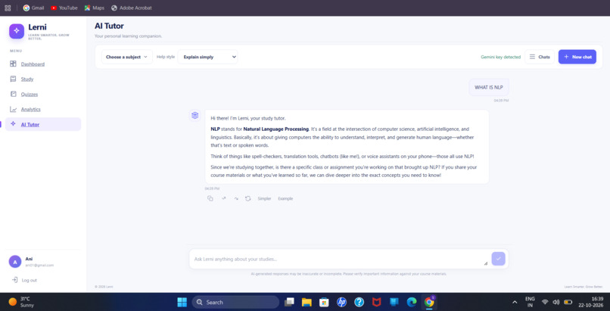Go to Study in the menu
The height and width of the screenshot is (311, 610).
point(27,79)
